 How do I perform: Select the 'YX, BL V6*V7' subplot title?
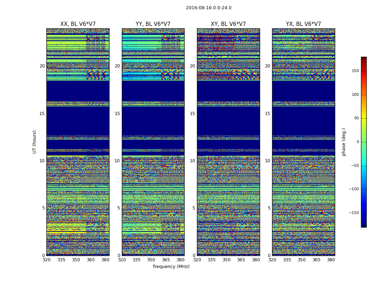[x=303, y=24]
